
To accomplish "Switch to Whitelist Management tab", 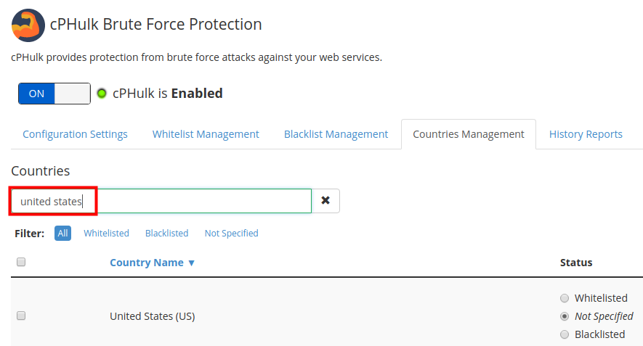I will click(x=206, y=134).
